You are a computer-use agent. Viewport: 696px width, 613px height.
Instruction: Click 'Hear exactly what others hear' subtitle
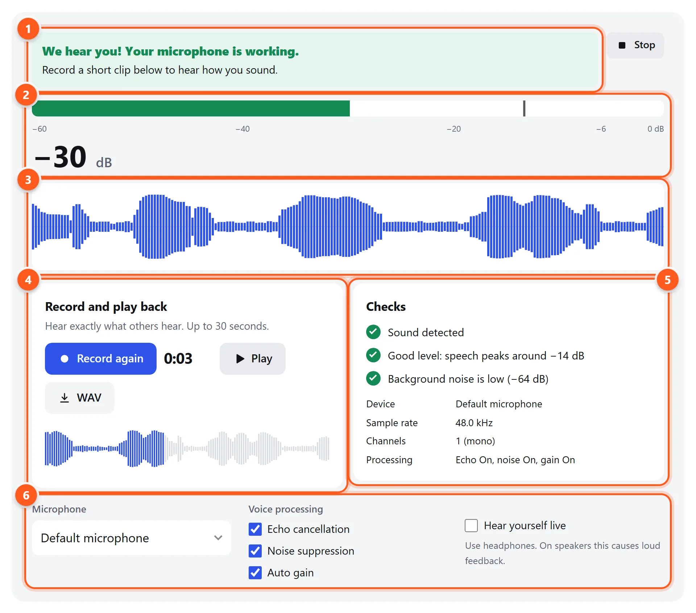point(157,326)
